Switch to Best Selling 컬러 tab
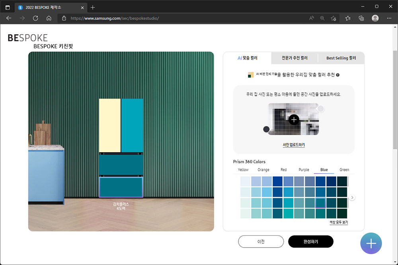Screen dimensions: 398x265 341,58
